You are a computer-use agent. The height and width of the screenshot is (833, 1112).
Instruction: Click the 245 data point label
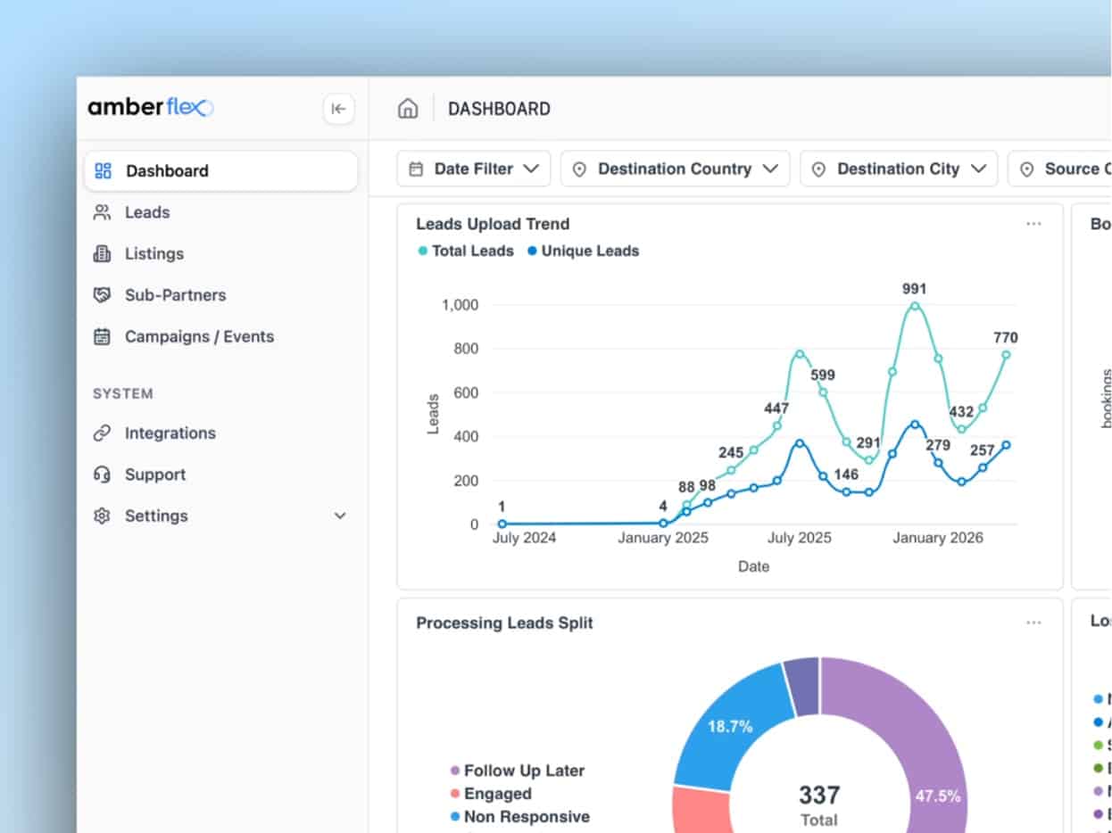[x=731, y=452]
